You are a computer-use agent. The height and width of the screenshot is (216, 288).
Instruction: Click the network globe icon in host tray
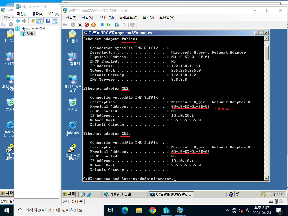point(234,210)
